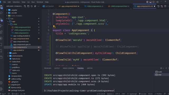Viewport: 169px width, 95px height.
Task: Switch to child.component.ts editor tab
Action: 94,6
